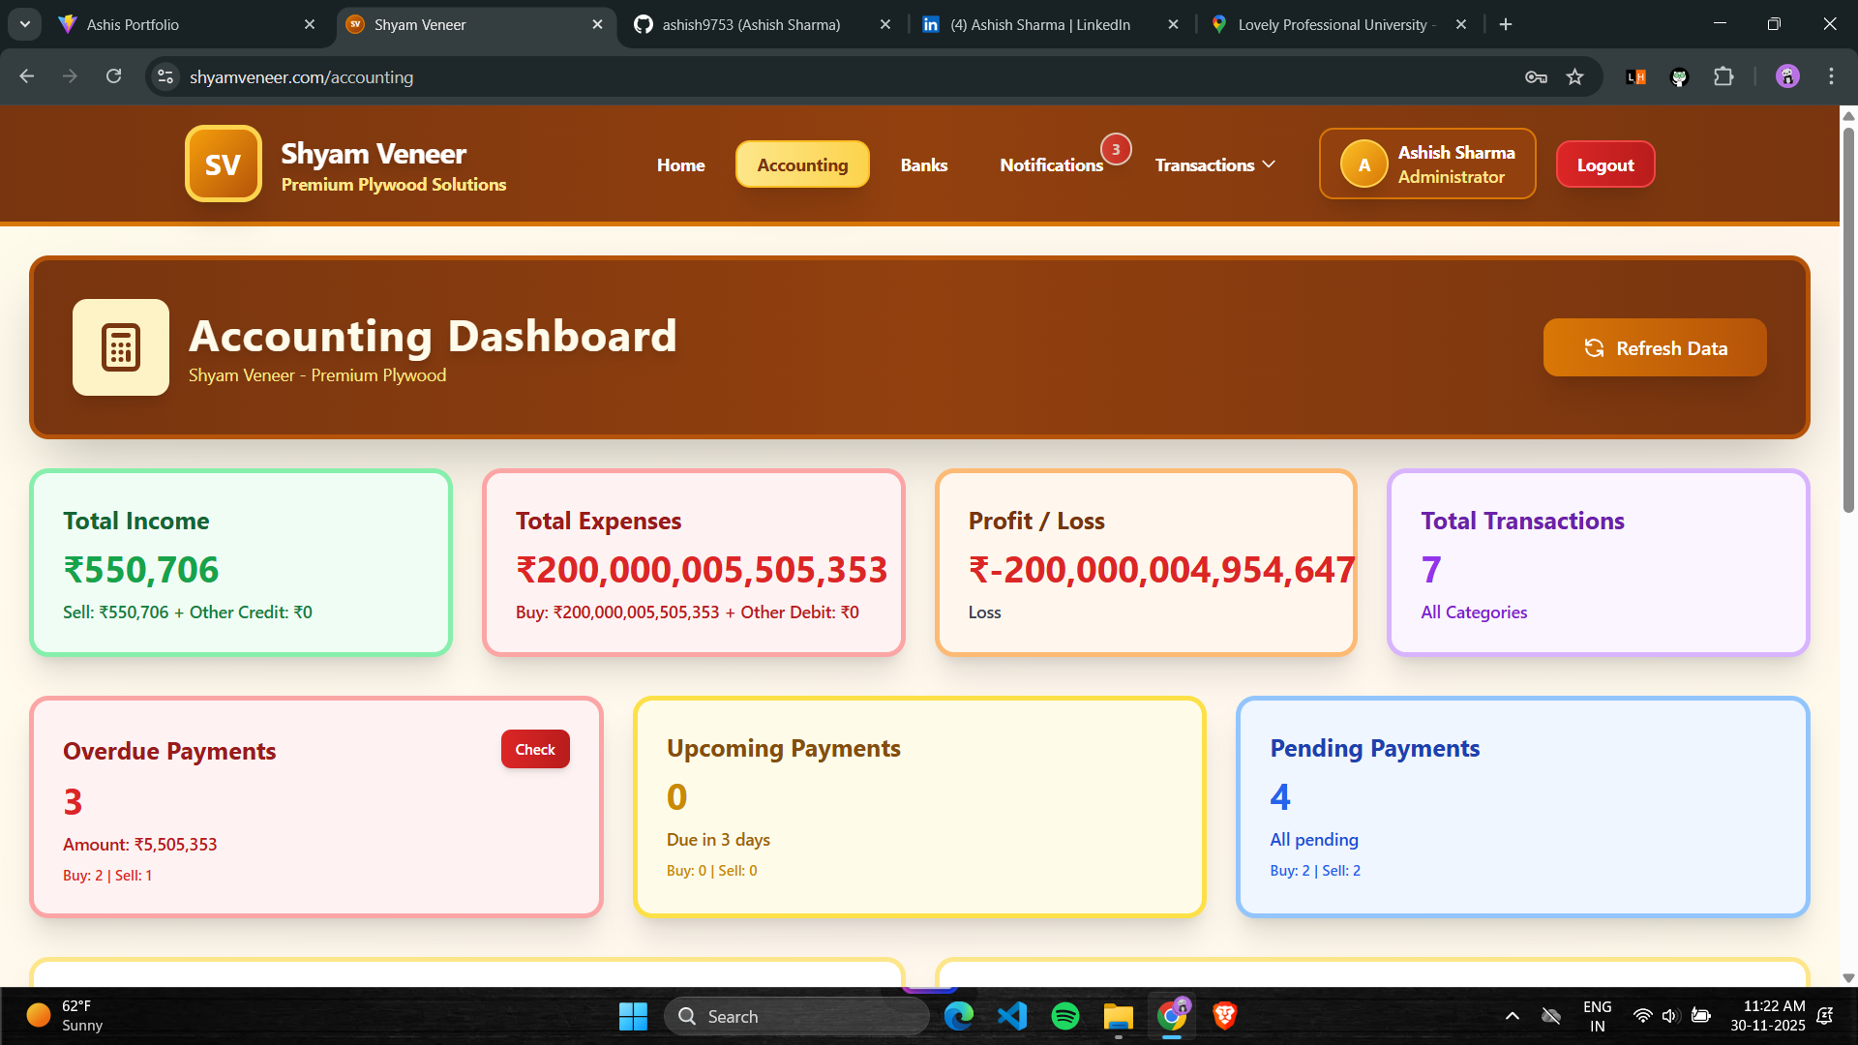The height and width of the screenshot is (1045, 1858).
Task: Open the Wi-Fi network tray icon
Action: 1642,1016
